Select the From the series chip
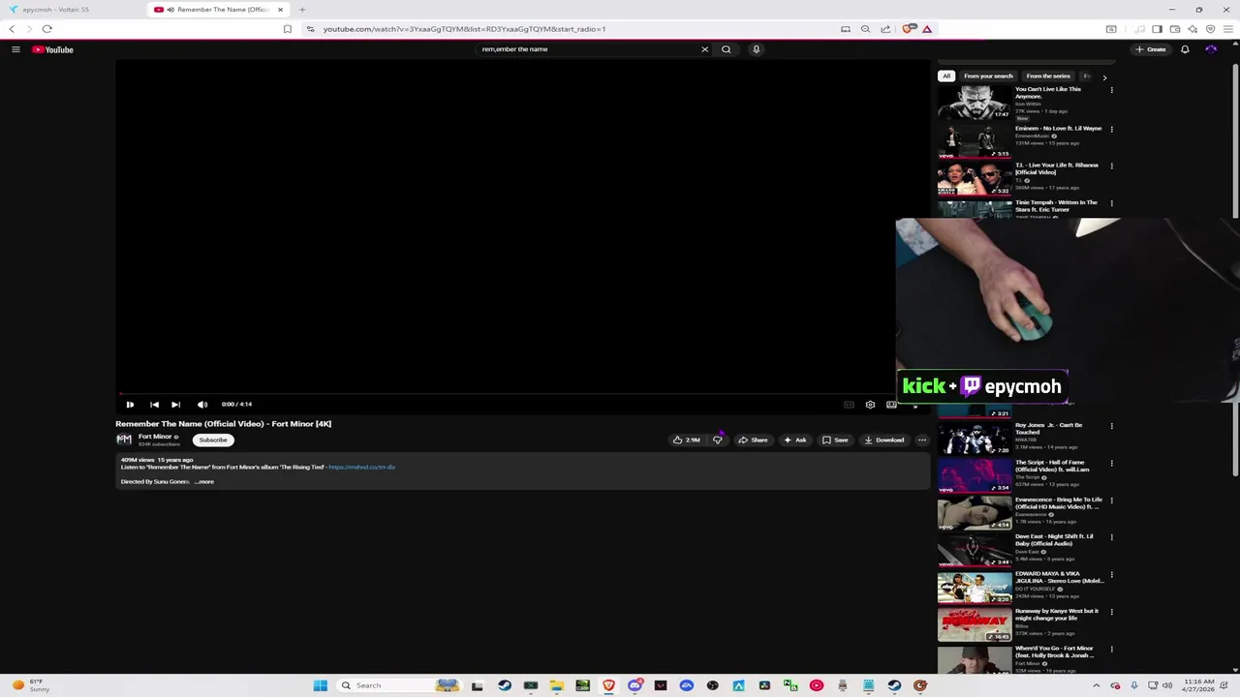Image resolution: width=1240 pixels, height=697 pixels. click(x=1048, y=76)
